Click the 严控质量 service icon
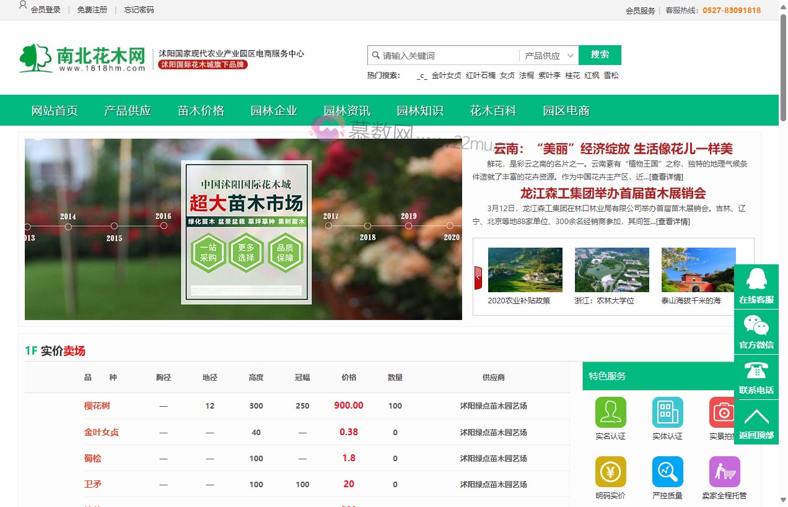The width and height of the screenshot is (788, 507). pos(667,472)
